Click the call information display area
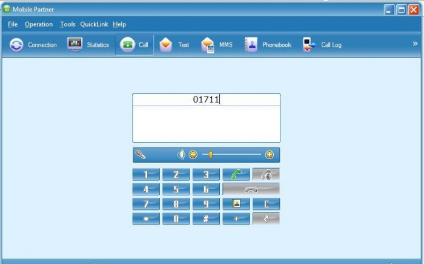424x264 pixels. 207,124
